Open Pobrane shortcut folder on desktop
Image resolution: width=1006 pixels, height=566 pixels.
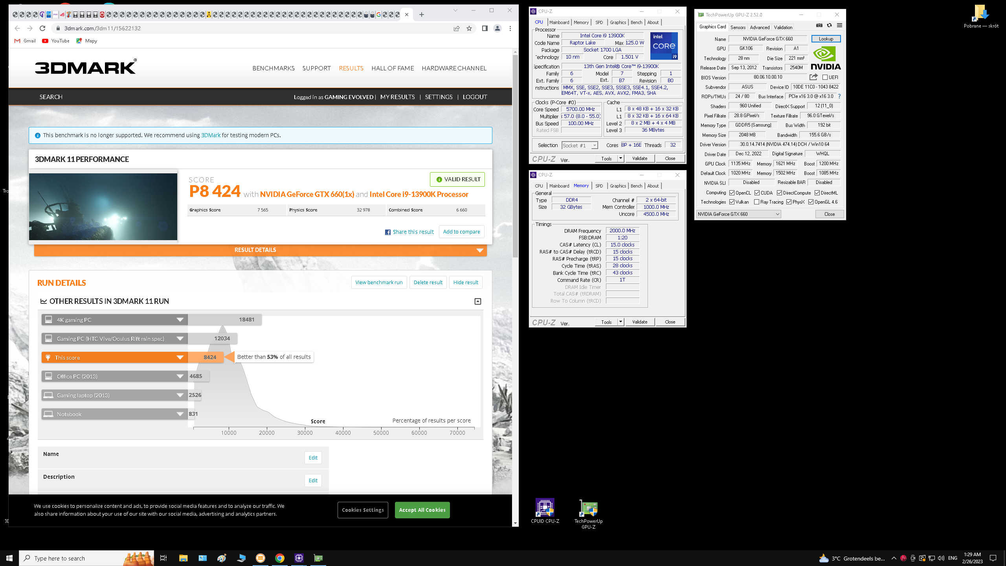[x=981, y=17]
